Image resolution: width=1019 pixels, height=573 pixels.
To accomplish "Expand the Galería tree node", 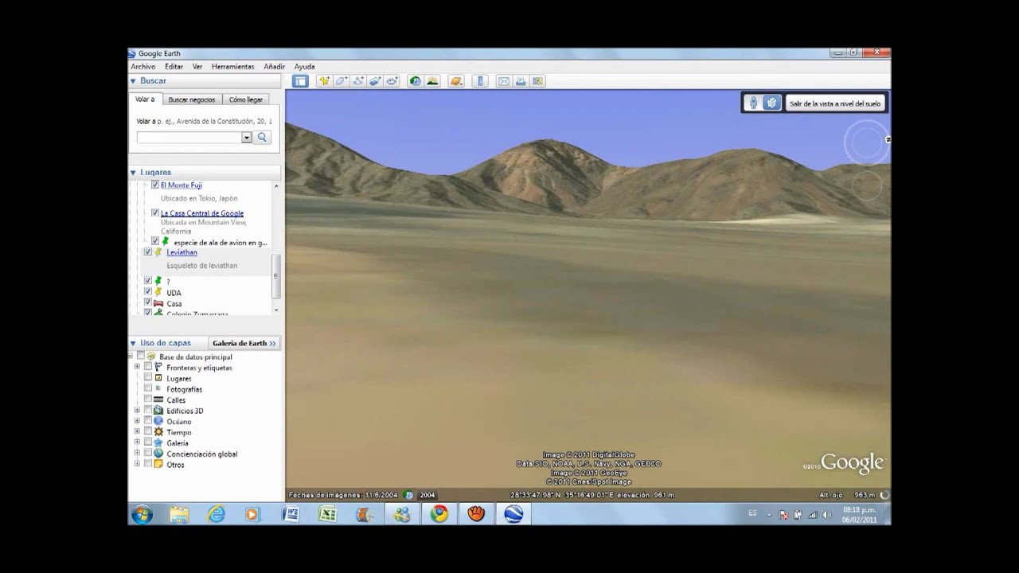I will coord(137,442).
